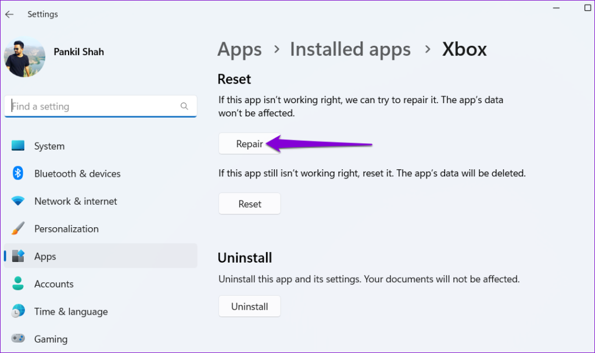
Task: Open Pankil Shah profile picture
Action: [24, 57]
